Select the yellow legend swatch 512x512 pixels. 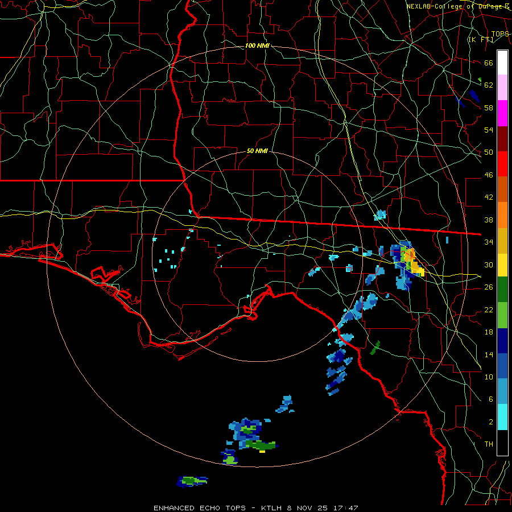(502, 265)
